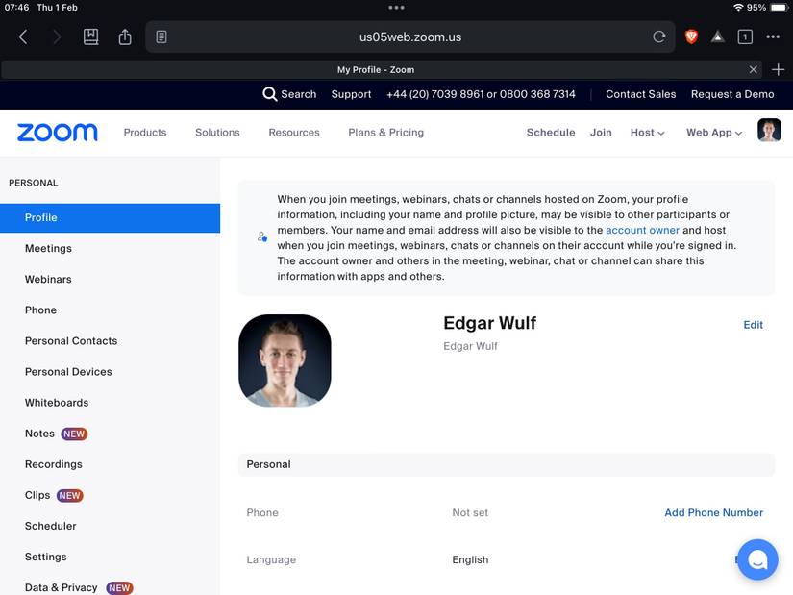
Task: Select Meetings in the sidebar
Action: [48, 248]
